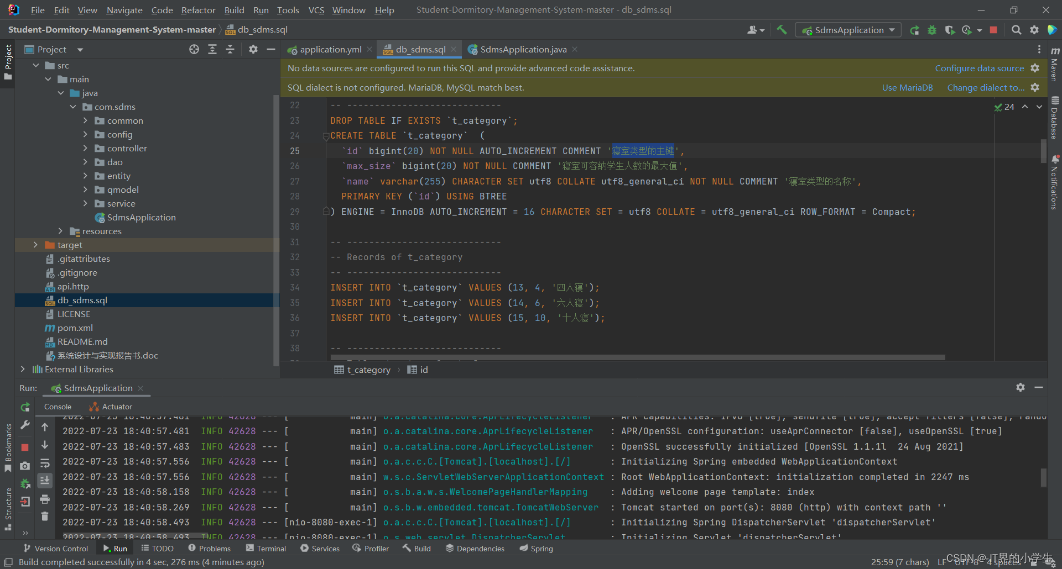1062x569 pixels.
Task: Toggle scroll to end in console
Action: tap(45, 481)
